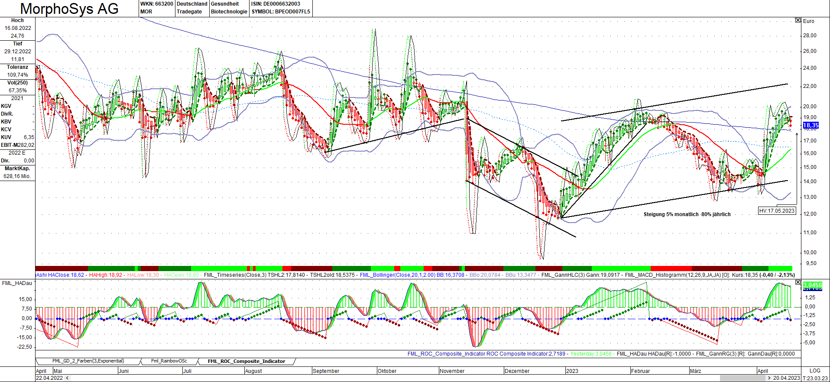Click the Toleranz value 109,74%
This screenshot has height=382, width=830.
(x=18, y=75)
